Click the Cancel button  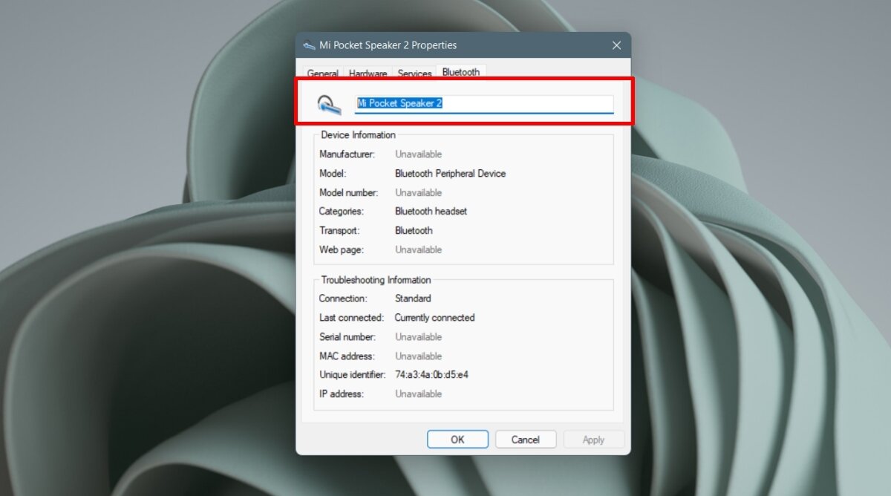pos(526,439)
